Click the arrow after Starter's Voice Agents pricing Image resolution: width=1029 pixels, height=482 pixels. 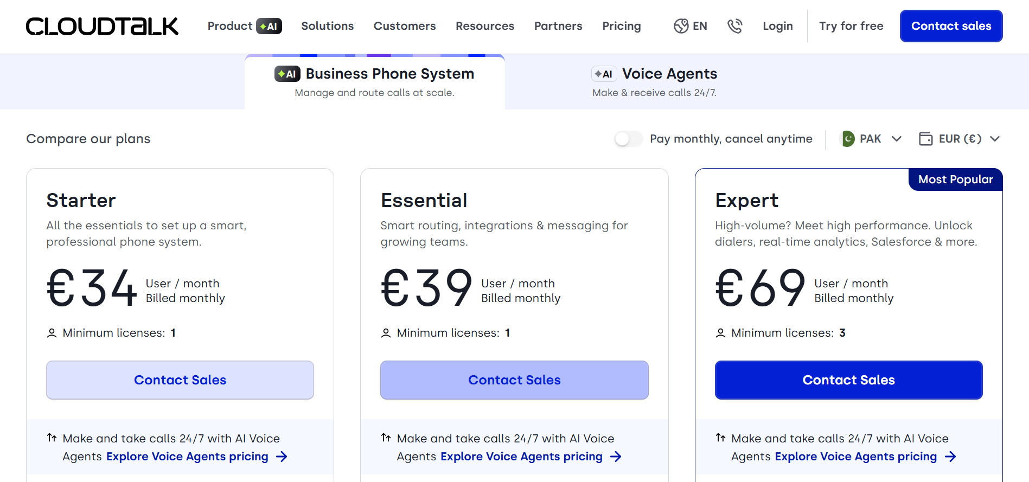(282, 457)
